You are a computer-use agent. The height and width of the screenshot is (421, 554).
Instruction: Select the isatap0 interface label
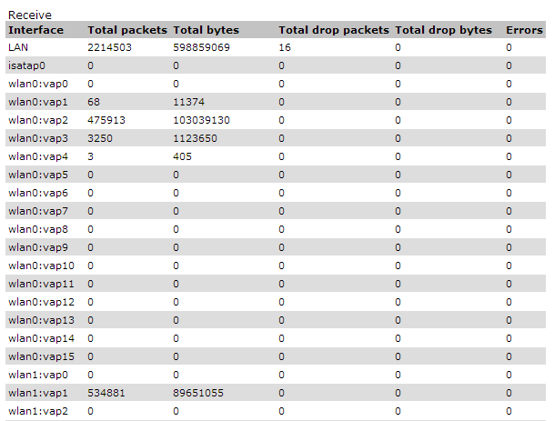[x=26, y=65]
